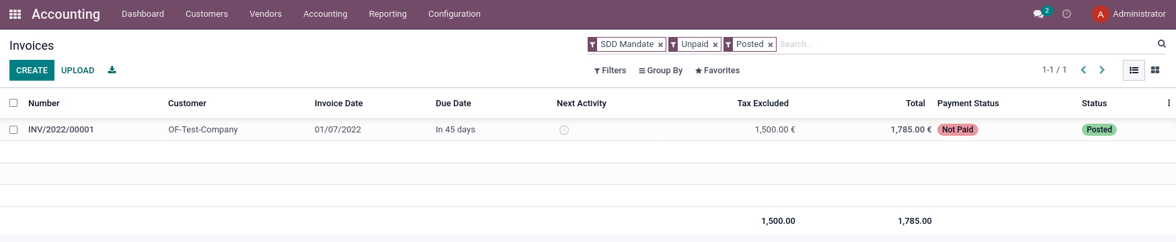Screen dimensions: 1176x242
Task: Expand the Group By dropdown
Action: pos(660,71)
